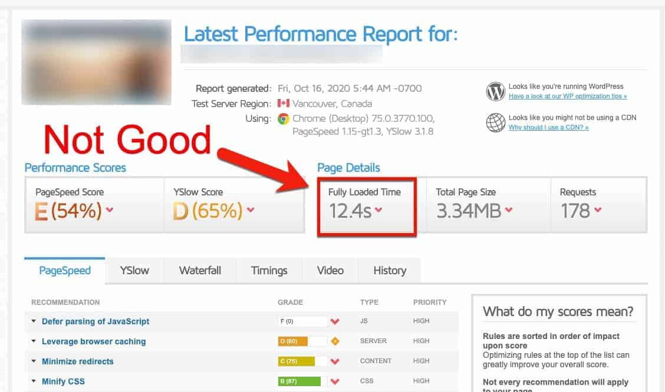Open 'Why should I use a CDN?' link

[548, 127]
